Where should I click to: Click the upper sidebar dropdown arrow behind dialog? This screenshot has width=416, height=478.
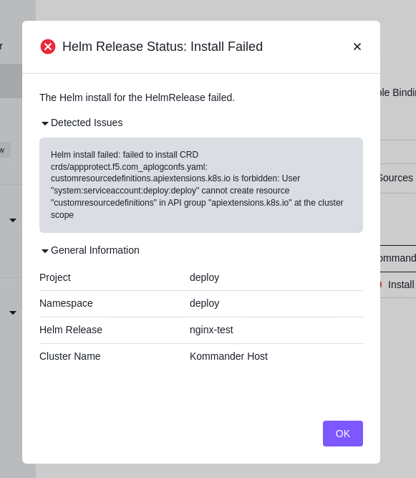[x=13, y=220]
